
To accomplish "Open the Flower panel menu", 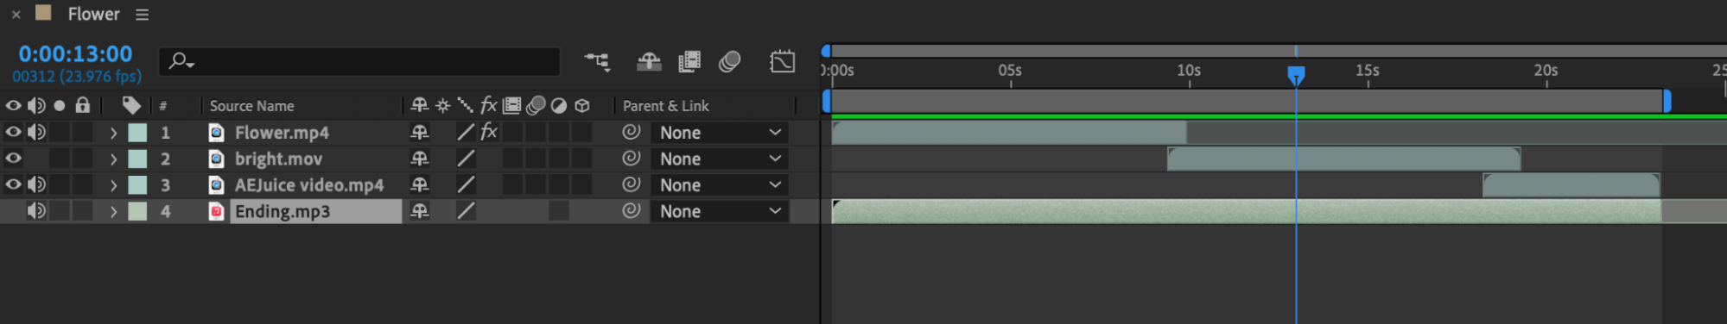I will click(x=143, y=15).
